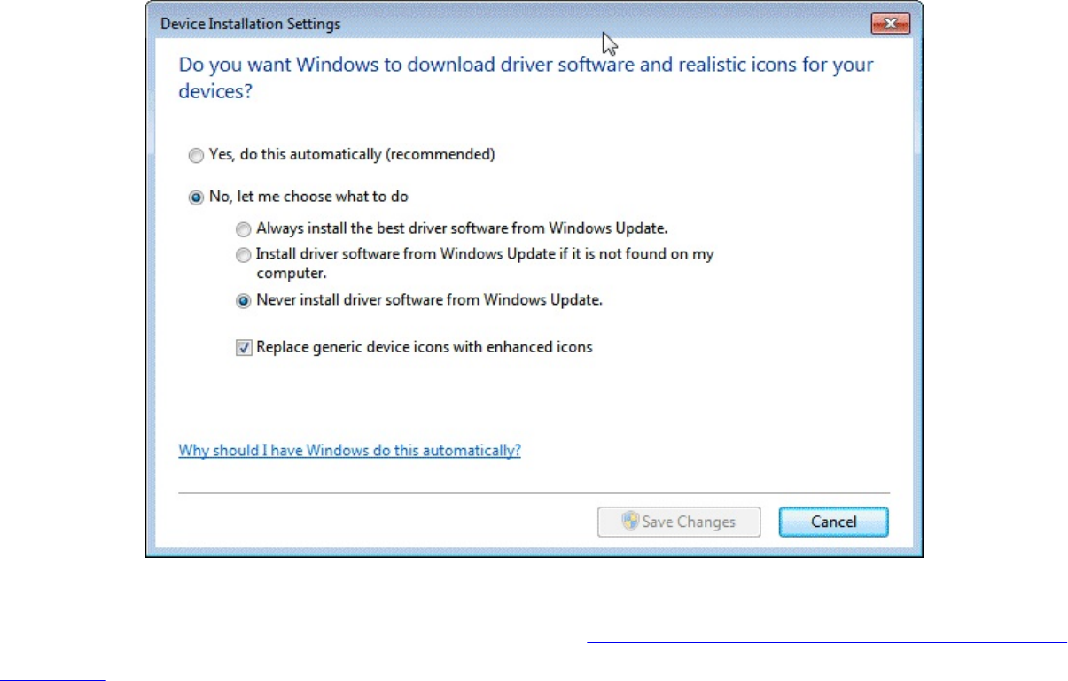The width and height of the screenshot is (1068, 681).
Task: Click the Cancel button
Action: click(x=833, y=522)
